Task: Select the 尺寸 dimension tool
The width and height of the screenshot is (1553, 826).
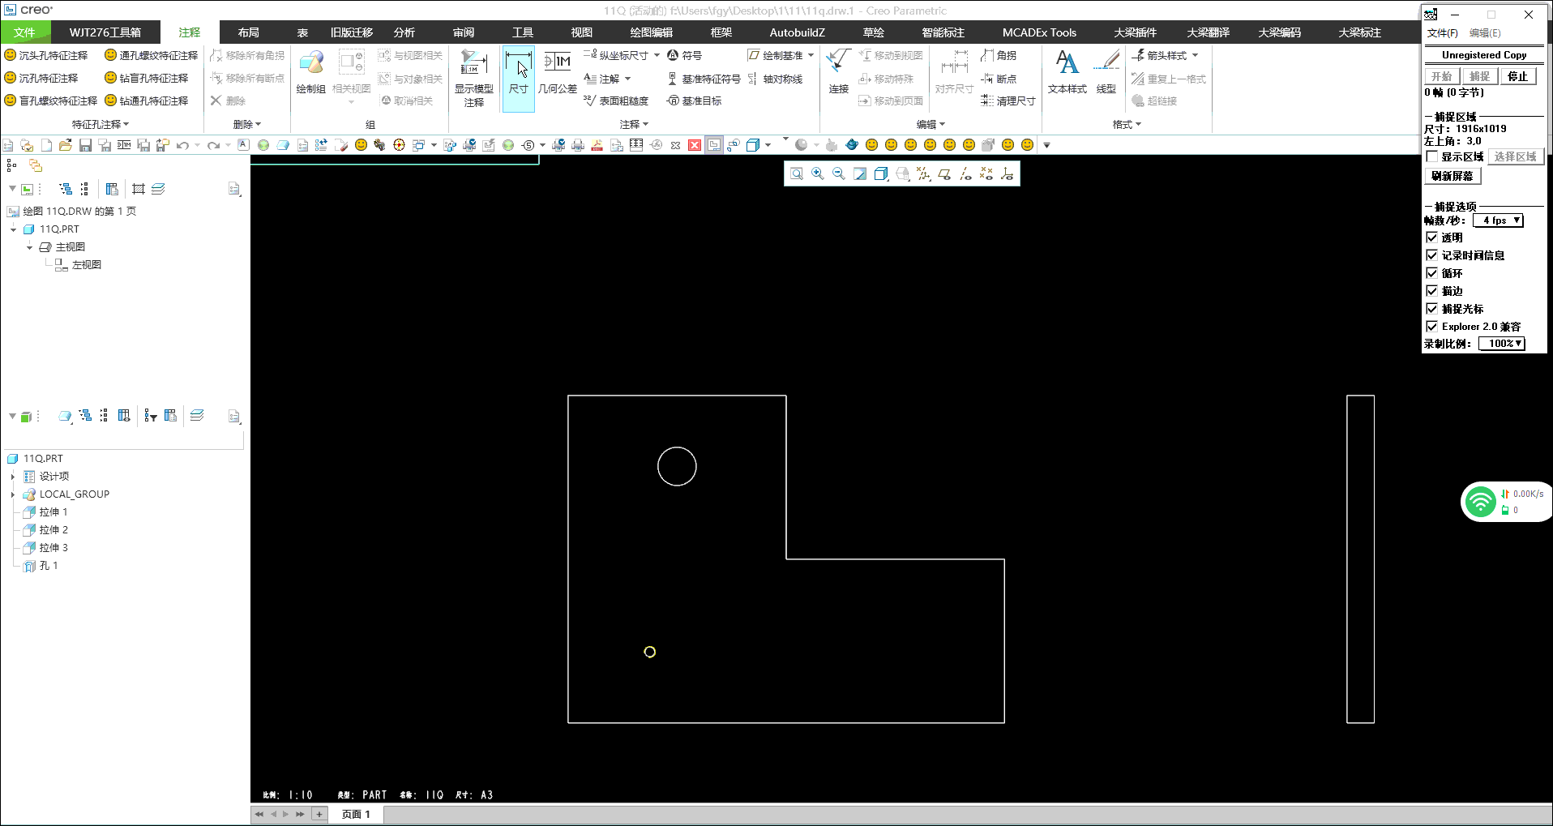Action: pos(518,79)
